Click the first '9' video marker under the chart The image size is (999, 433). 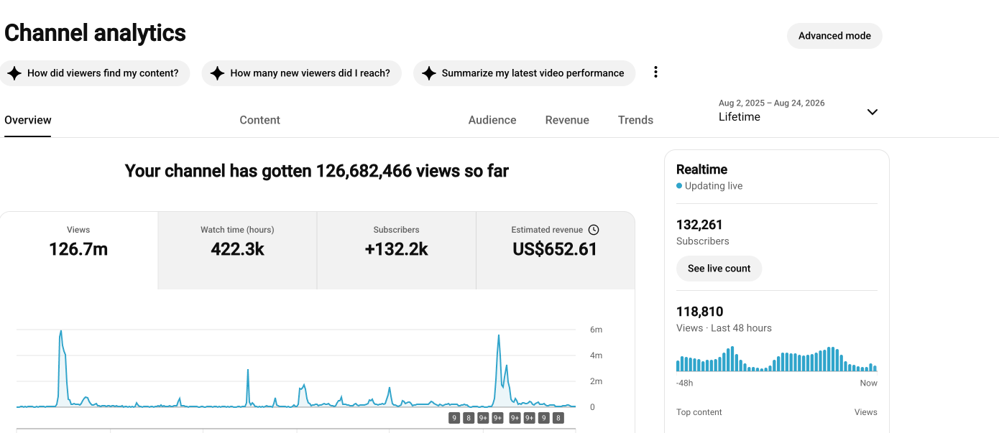click(x=454, y=418)
